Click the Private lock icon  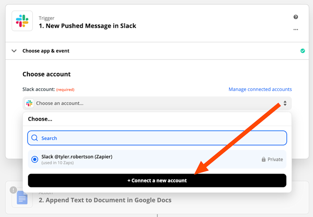pos(263,159)
